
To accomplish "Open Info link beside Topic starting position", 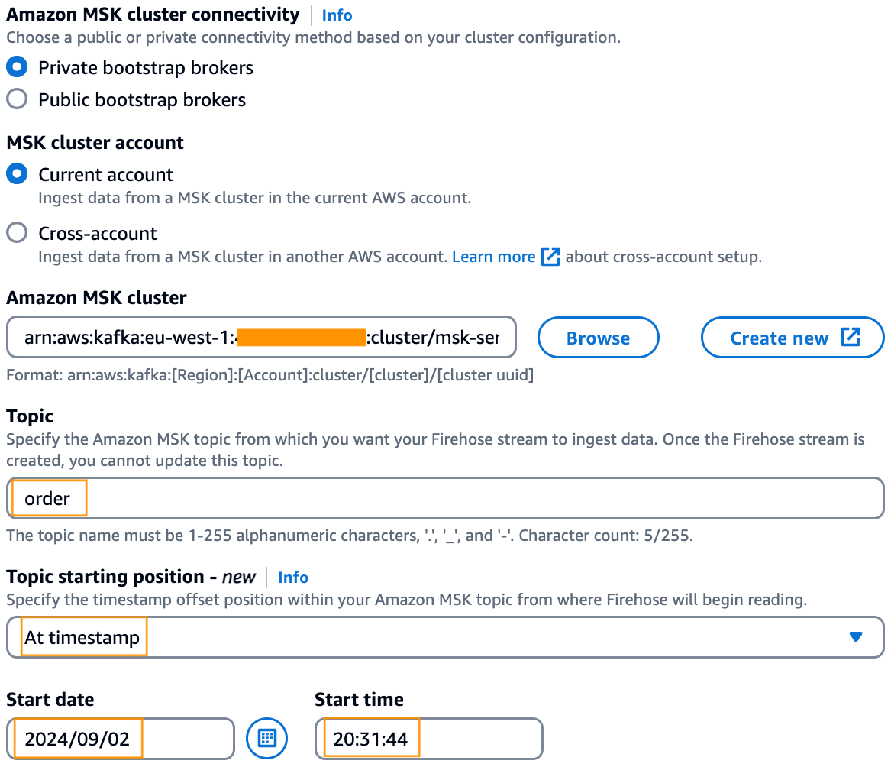I will [293, 578].
